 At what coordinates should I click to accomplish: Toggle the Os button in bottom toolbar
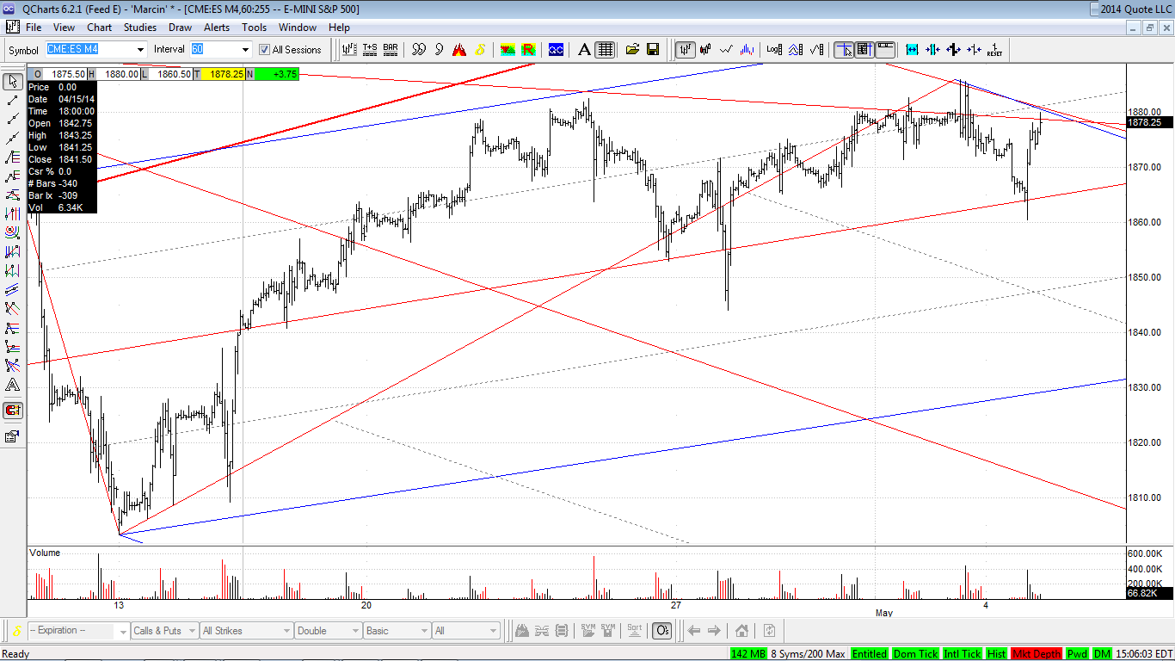[661, 631]
